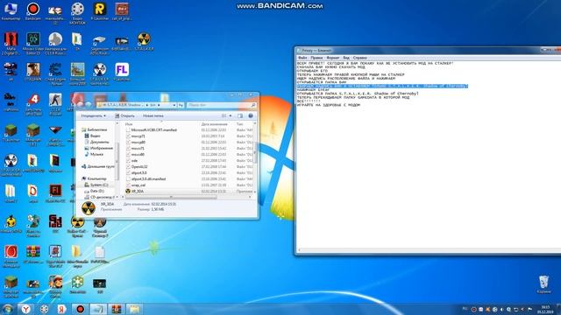Open address bar history dropdown
The image size is (561, 315).
pos(174,105)
